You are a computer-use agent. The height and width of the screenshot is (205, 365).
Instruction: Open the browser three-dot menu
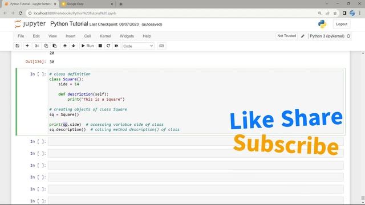pos(360,13)
